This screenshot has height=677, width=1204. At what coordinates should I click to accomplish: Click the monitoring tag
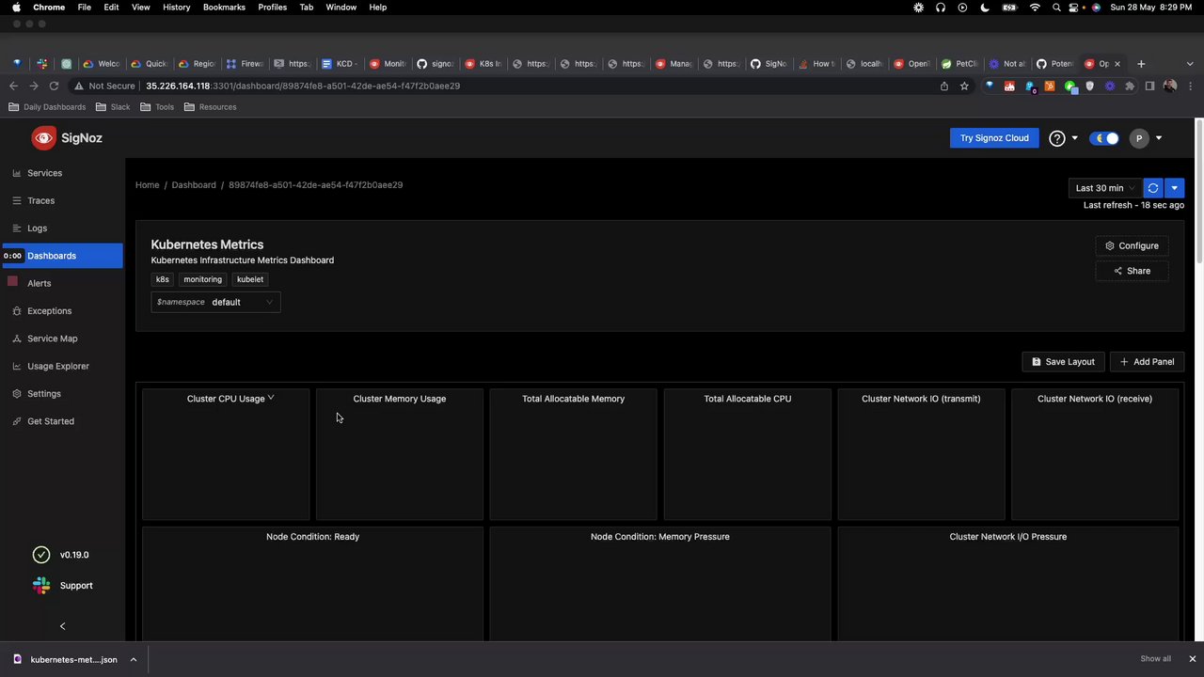point(202,279)
